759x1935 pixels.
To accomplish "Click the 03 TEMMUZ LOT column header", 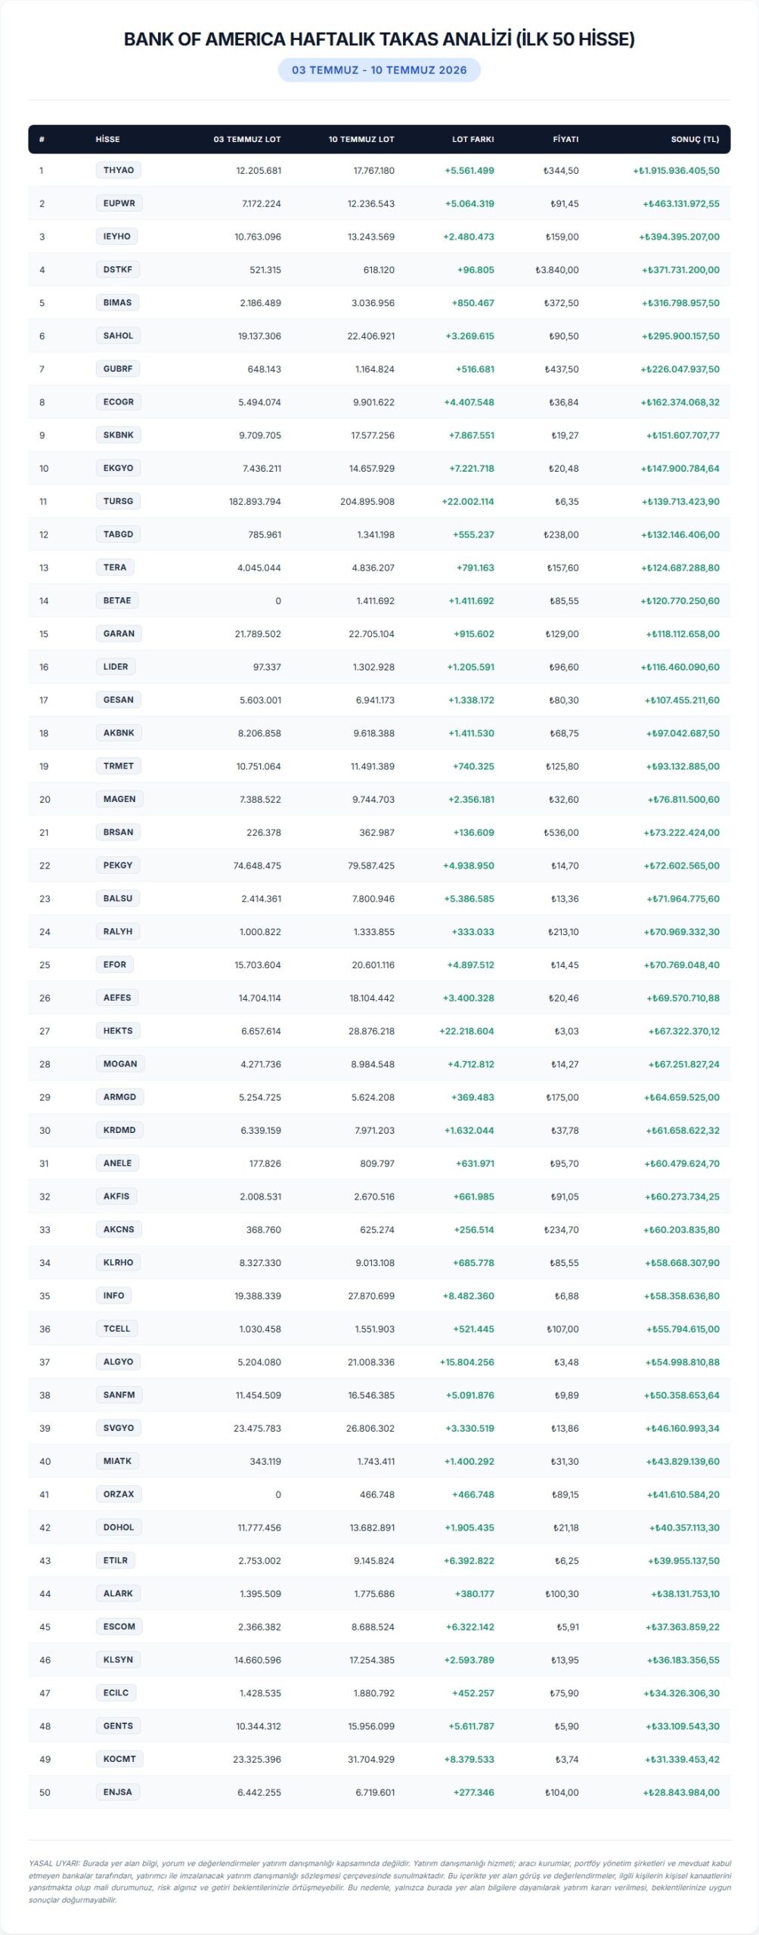I will point(247,139).
